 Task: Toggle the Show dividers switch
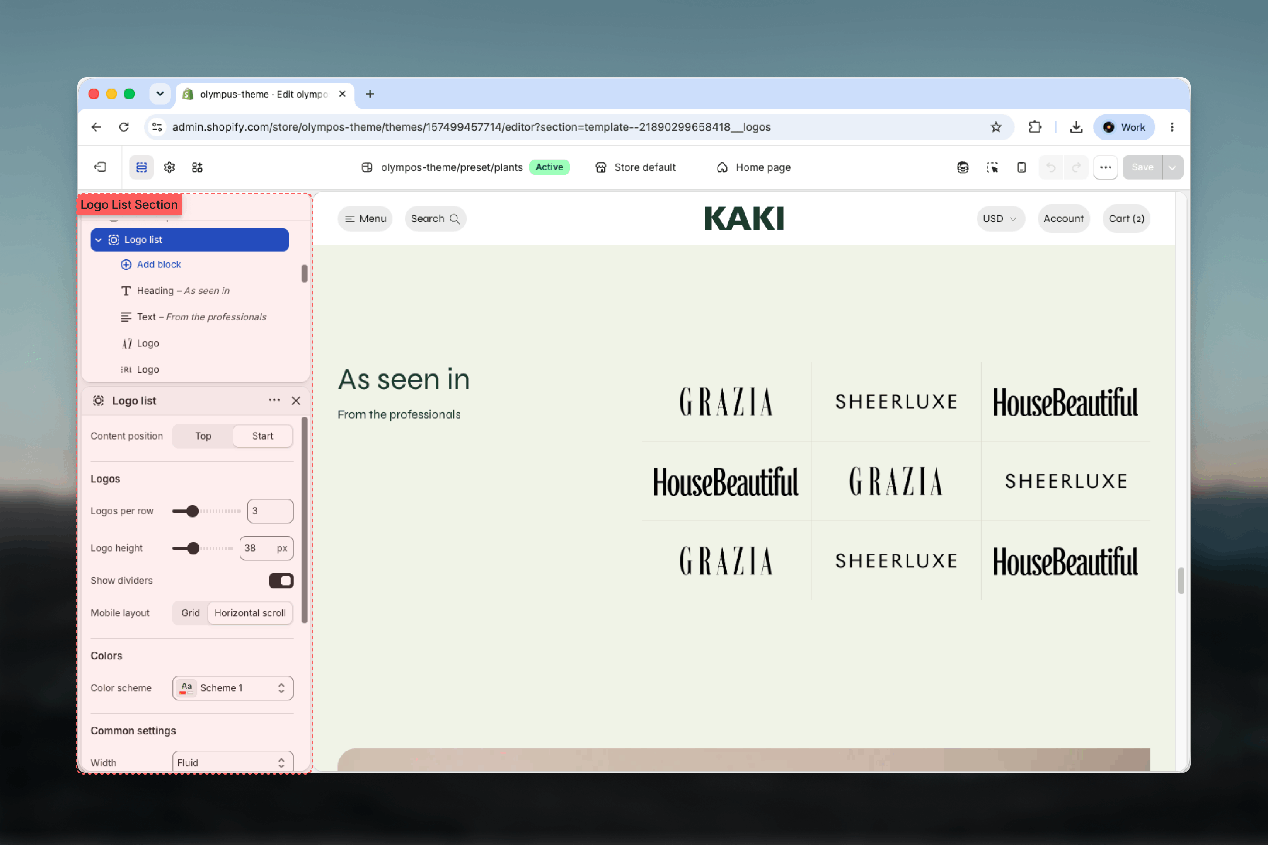click(281, 580)
